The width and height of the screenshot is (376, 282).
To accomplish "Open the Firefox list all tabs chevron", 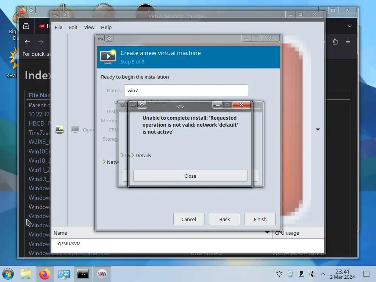I will [x=350, y=26].
